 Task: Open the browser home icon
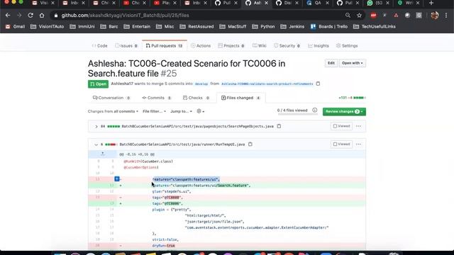(42, 16)
